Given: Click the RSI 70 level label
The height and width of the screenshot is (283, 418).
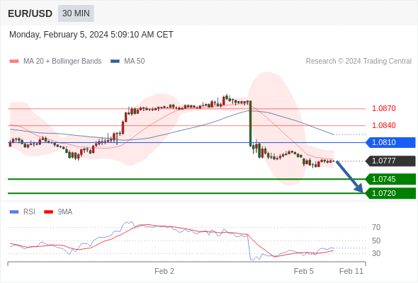Looking at the screenshot, I should [x=376, y=227].
